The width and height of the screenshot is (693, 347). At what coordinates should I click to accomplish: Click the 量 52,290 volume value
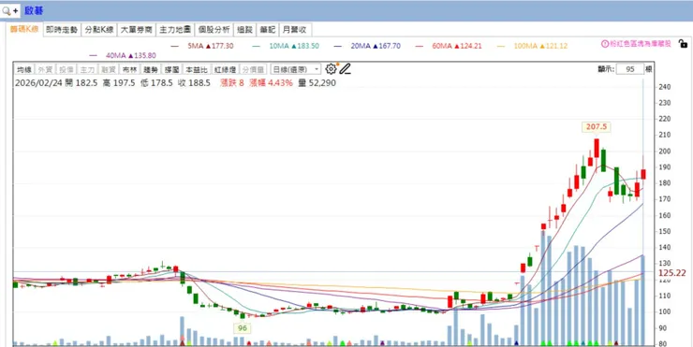click(317, 83)
